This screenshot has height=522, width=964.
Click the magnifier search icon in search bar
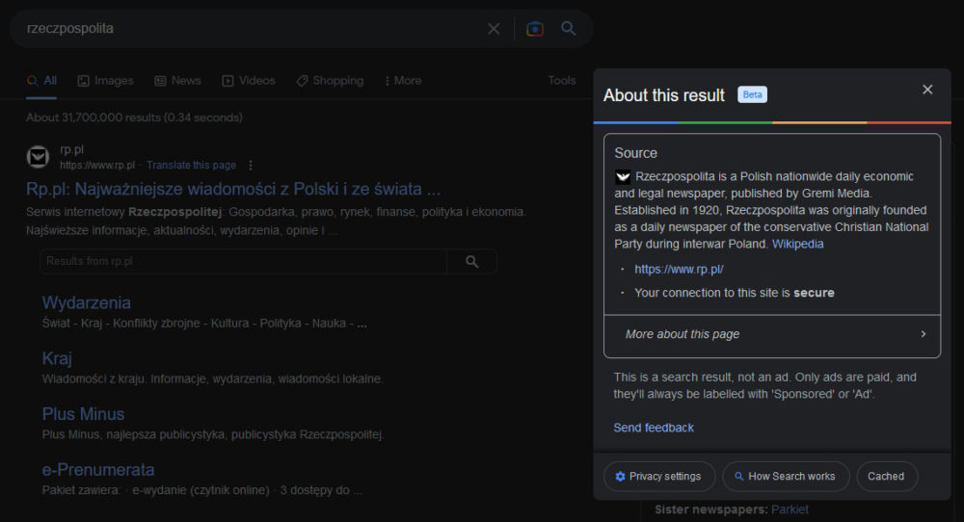click(x=569, y=28)
